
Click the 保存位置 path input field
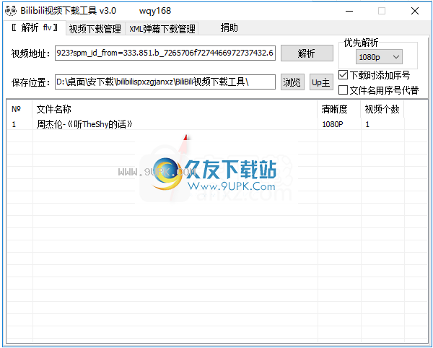(x=165, y=82)
